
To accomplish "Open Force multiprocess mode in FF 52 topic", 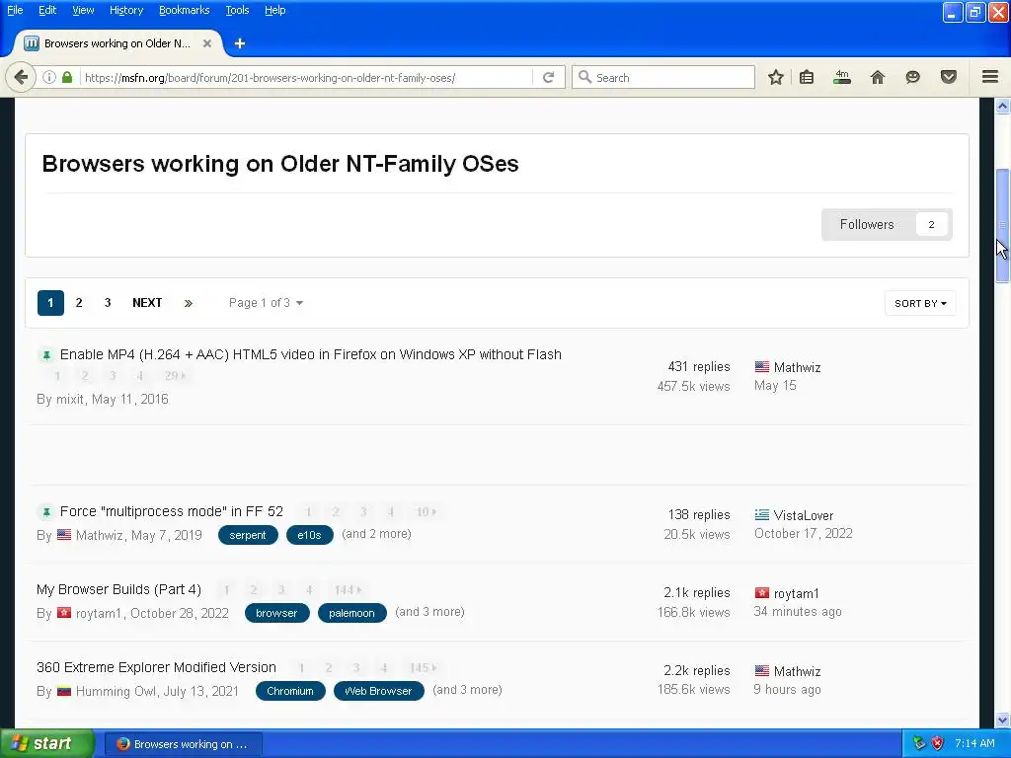I will (172, 511).
